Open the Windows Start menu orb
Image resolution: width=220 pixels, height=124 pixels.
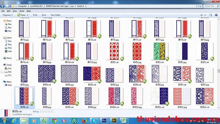click(4, 121)
